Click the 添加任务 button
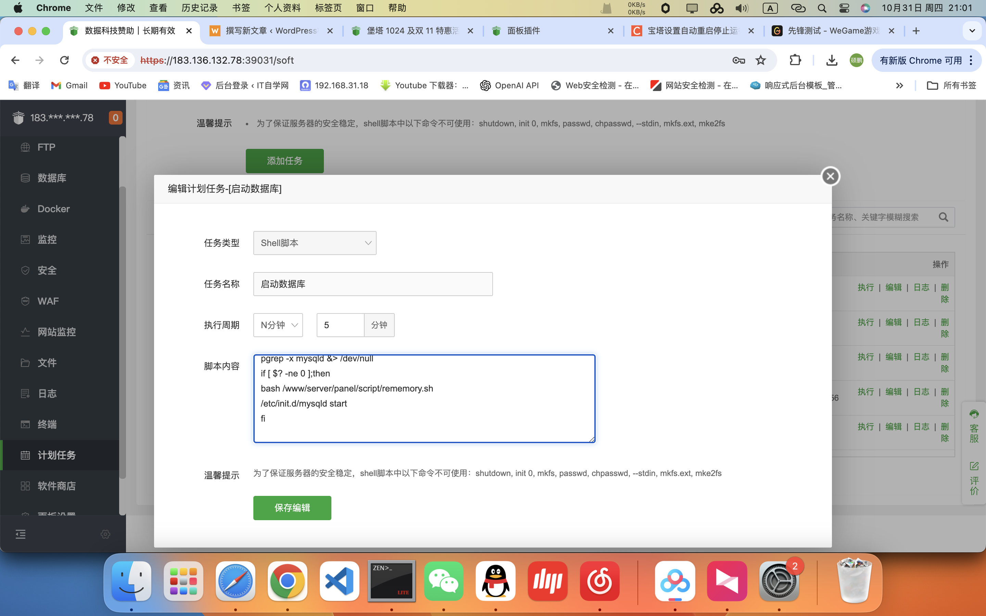This screenshot has width=986, height=616. point(285,161)
